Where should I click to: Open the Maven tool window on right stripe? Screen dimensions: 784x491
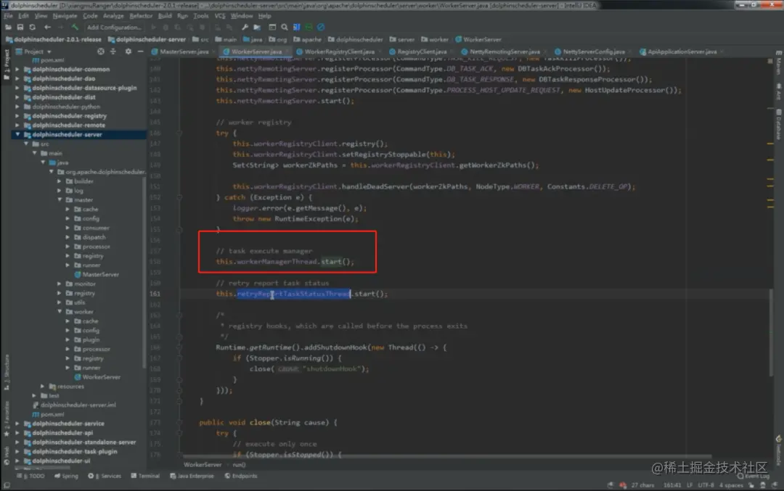[x=778, y=63]
